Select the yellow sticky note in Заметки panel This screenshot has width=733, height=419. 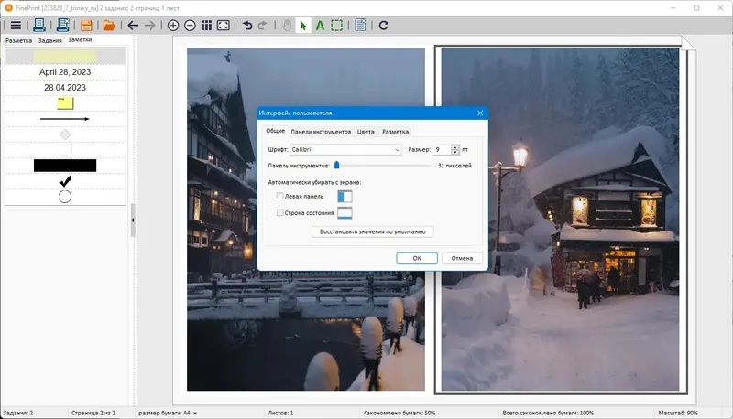pyautogui.click(x=65, y=102)
